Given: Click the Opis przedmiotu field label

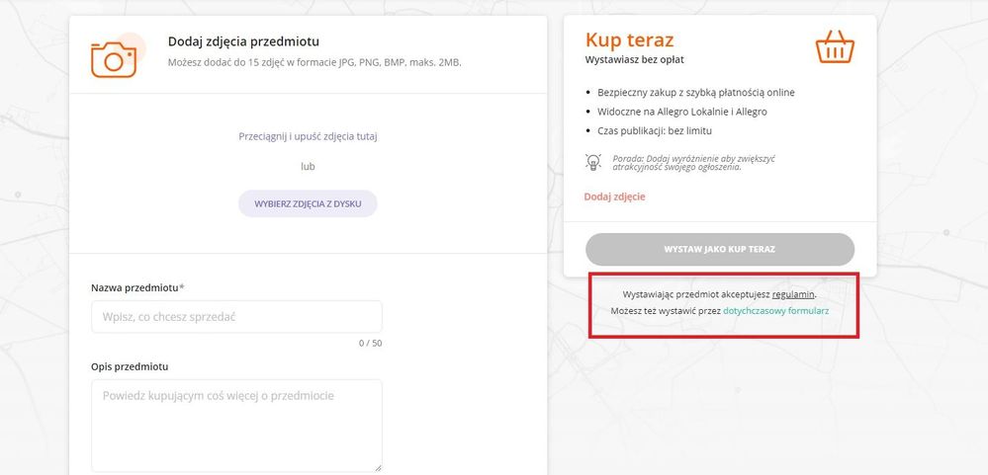Looking at the screenshot, I should [129, 366].
